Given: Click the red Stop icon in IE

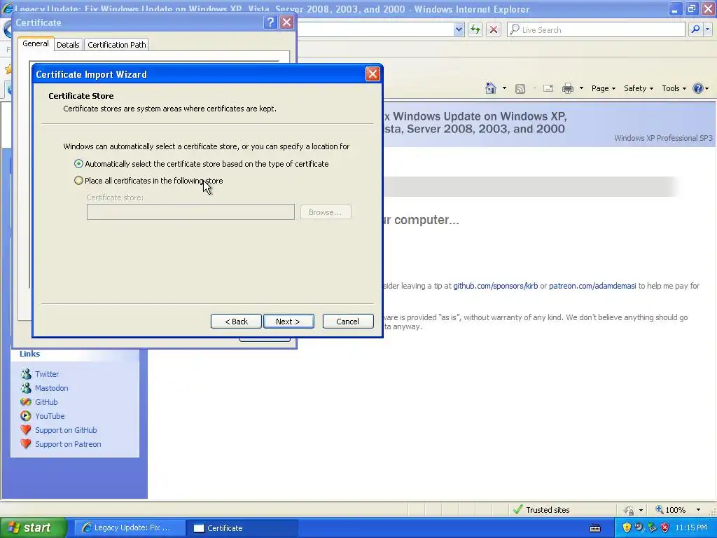Looking at the screenshot, I should point(494,29).
